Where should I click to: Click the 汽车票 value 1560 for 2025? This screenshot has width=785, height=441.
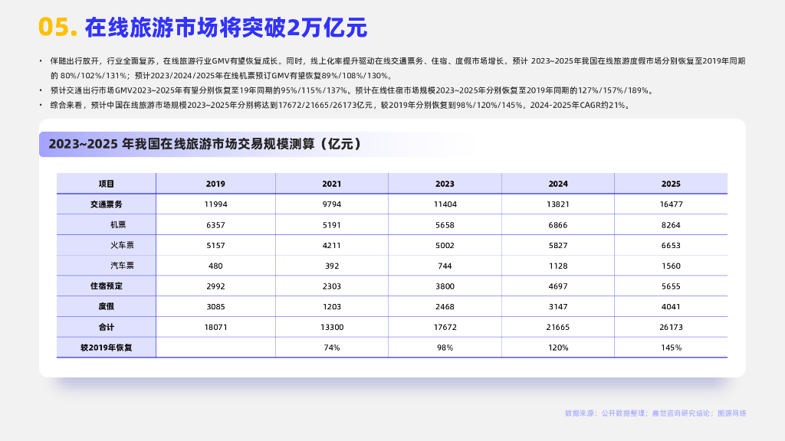(671, 265)
